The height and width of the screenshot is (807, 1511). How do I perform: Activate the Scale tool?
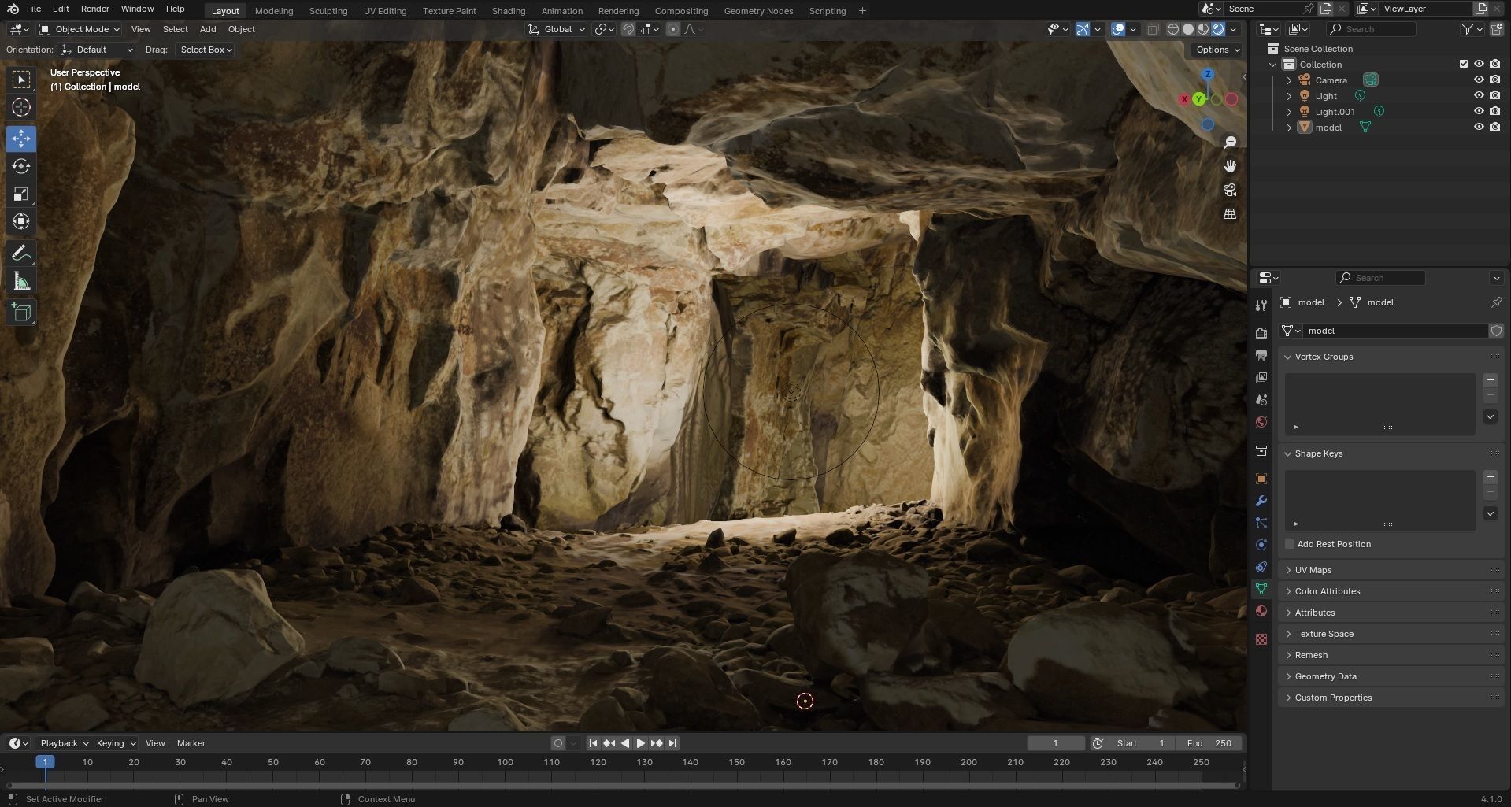click(21, 194)
